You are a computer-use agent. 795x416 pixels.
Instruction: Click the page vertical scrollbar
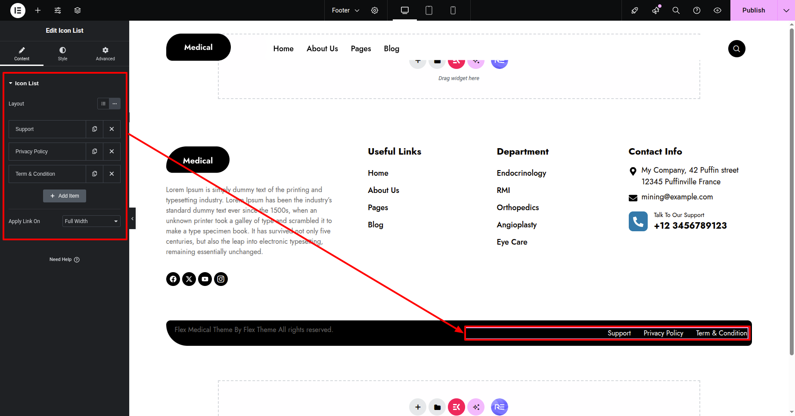point(792,192)
